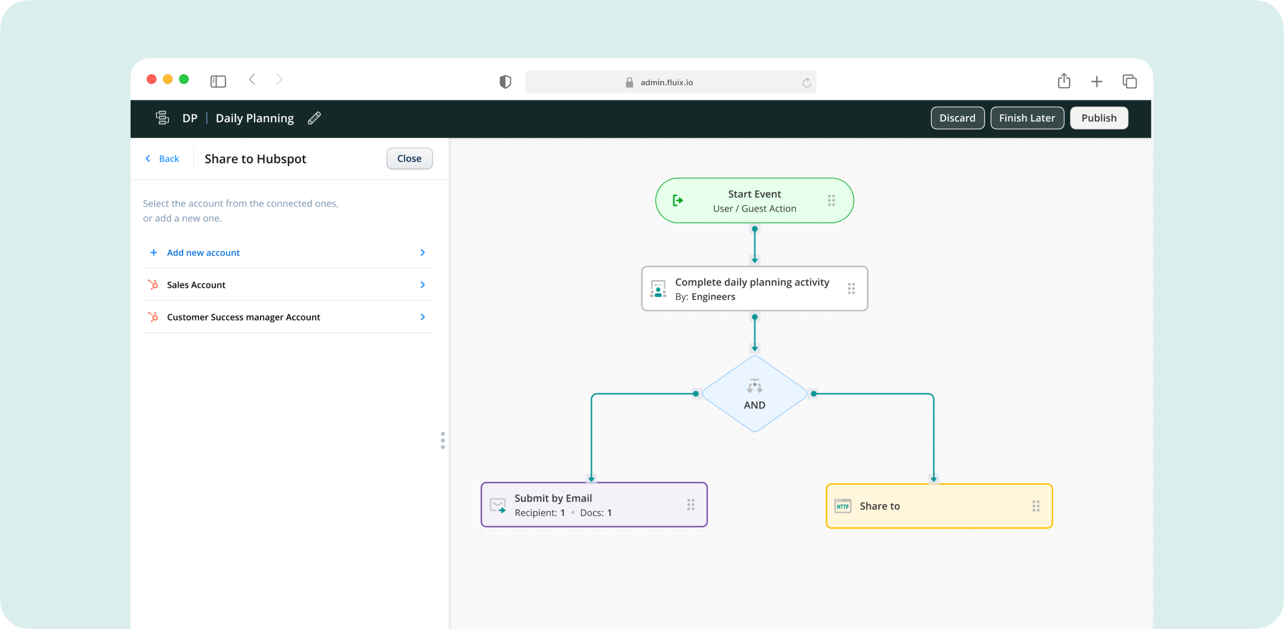Image resolution: width=1284 pixels, height=629 pixels.
Task: Go back using the Back link
Action: [163, 158]
